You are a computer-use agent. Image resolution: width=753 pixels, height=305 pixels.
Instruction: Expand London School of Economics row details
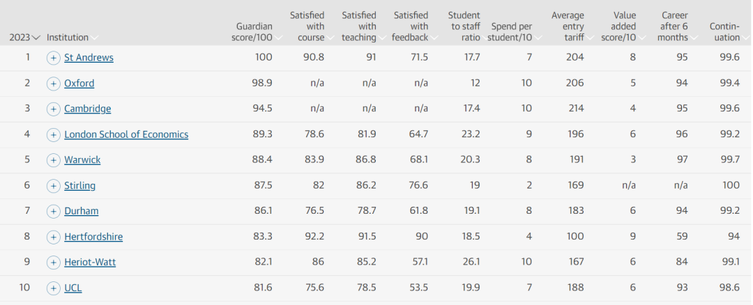[x=54, y=134]
